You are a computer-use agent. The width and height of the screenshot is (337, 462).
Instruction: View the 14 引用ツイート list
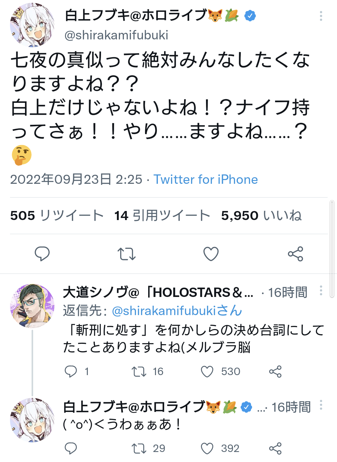[x=162, y=215]
